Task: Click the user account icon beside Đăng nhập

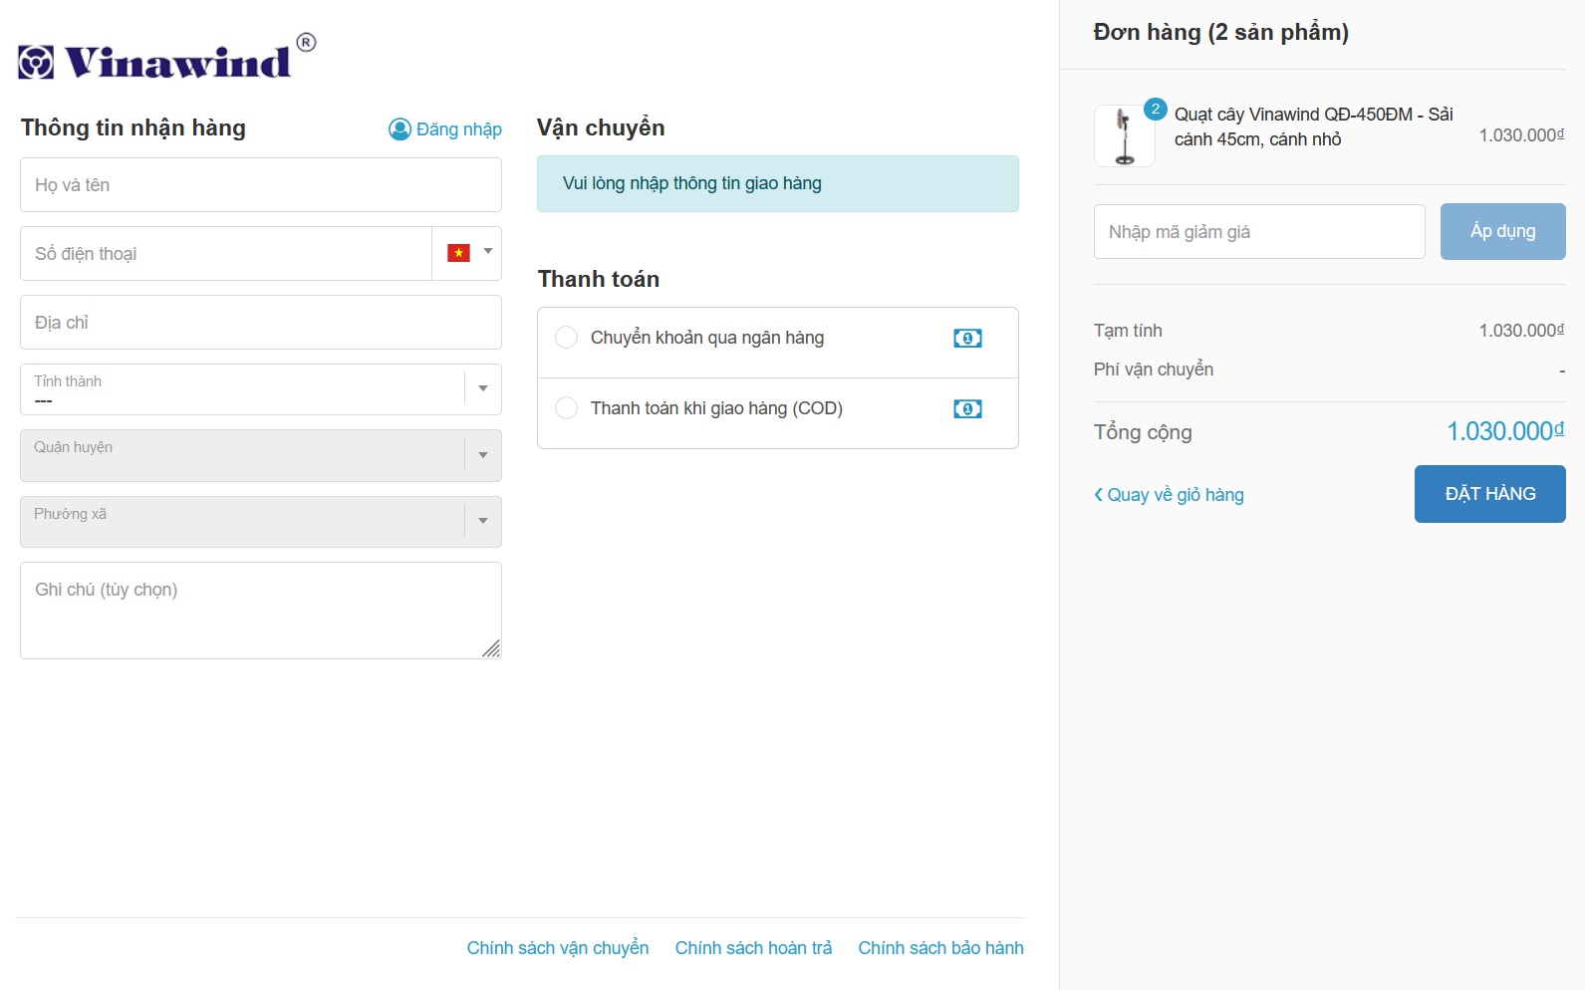Action: (399, 129)
